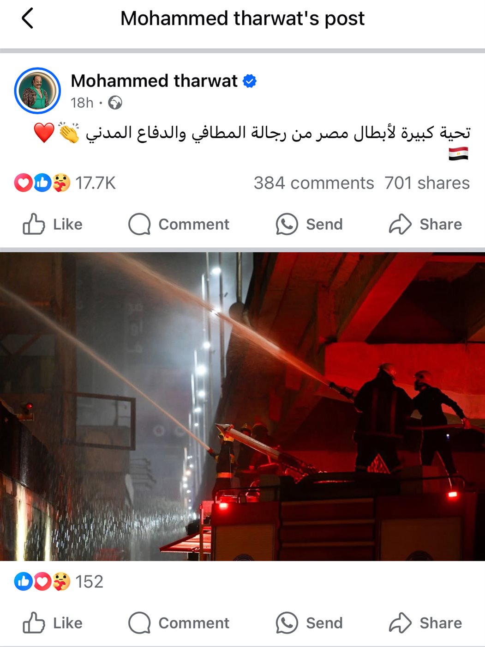The image size is (485, 647).
Task: Send post via WhatsApp icon
Action: click(287, 224)
